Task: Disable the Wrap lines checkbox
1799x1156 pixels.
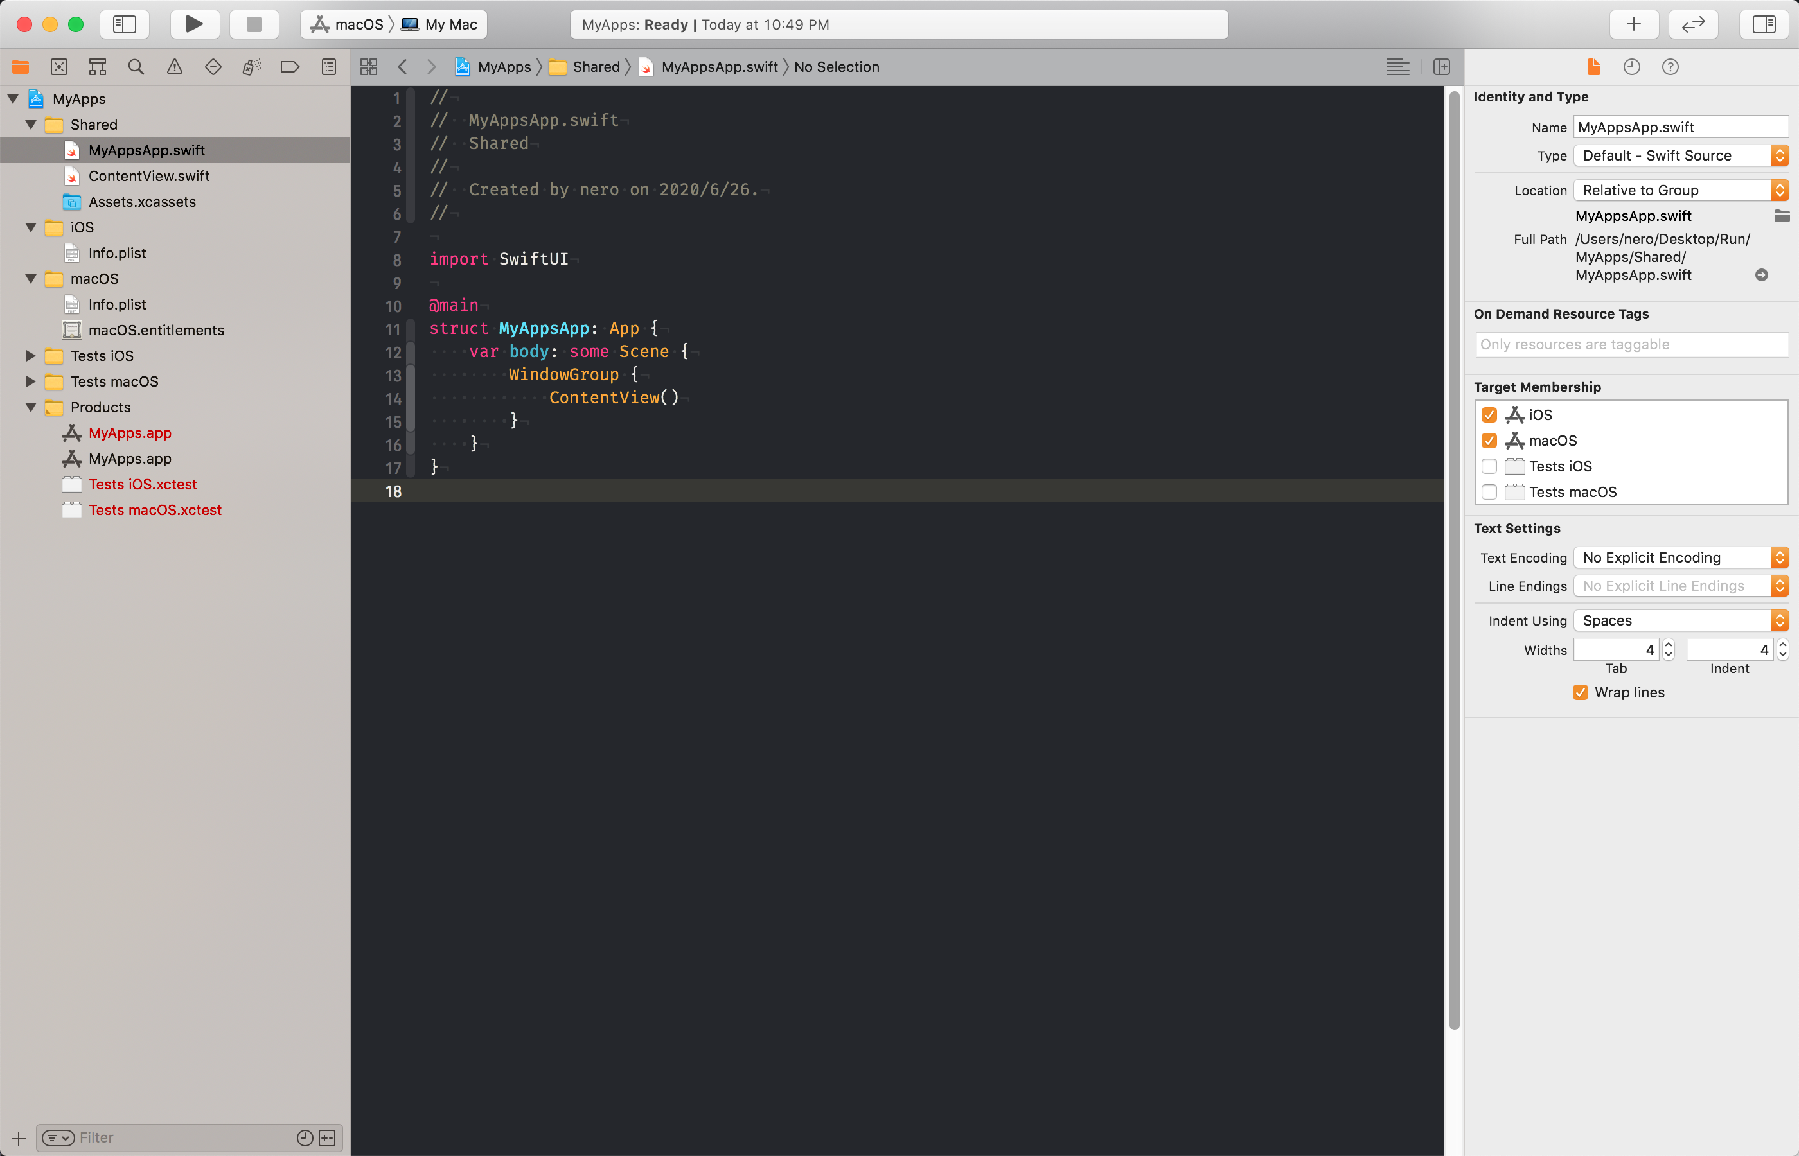Action: [x=1580, y=692]
